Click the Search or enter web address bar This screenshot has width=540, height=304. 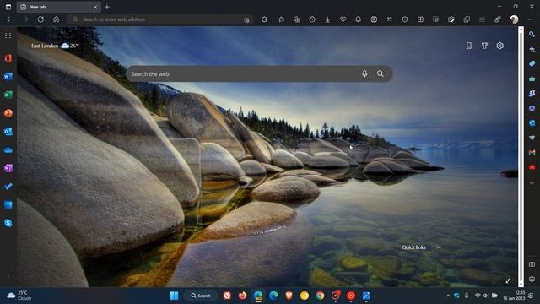click(x=160, y=19)
